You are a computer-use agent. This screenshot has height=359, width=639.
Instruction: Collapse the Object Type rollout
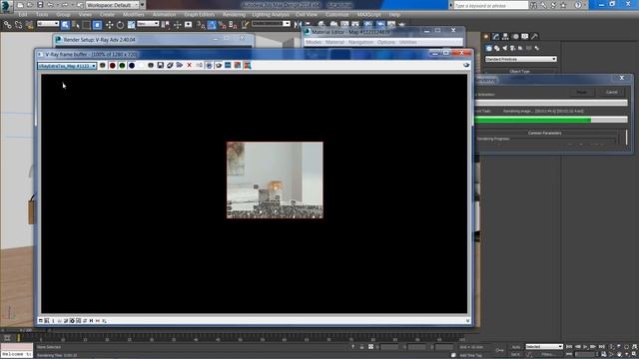point(519,71)
